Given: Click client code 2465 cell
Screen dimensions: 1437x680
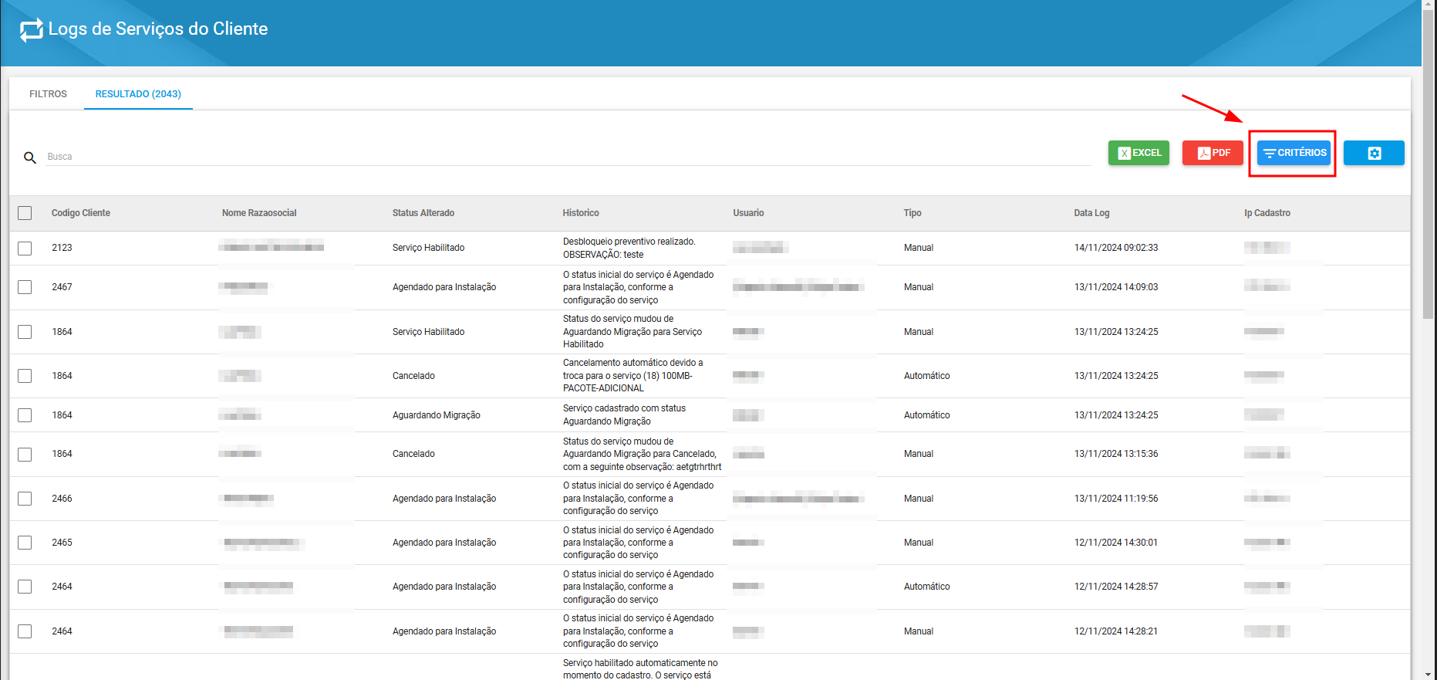Looking at the screenshot, I should 62,543.
